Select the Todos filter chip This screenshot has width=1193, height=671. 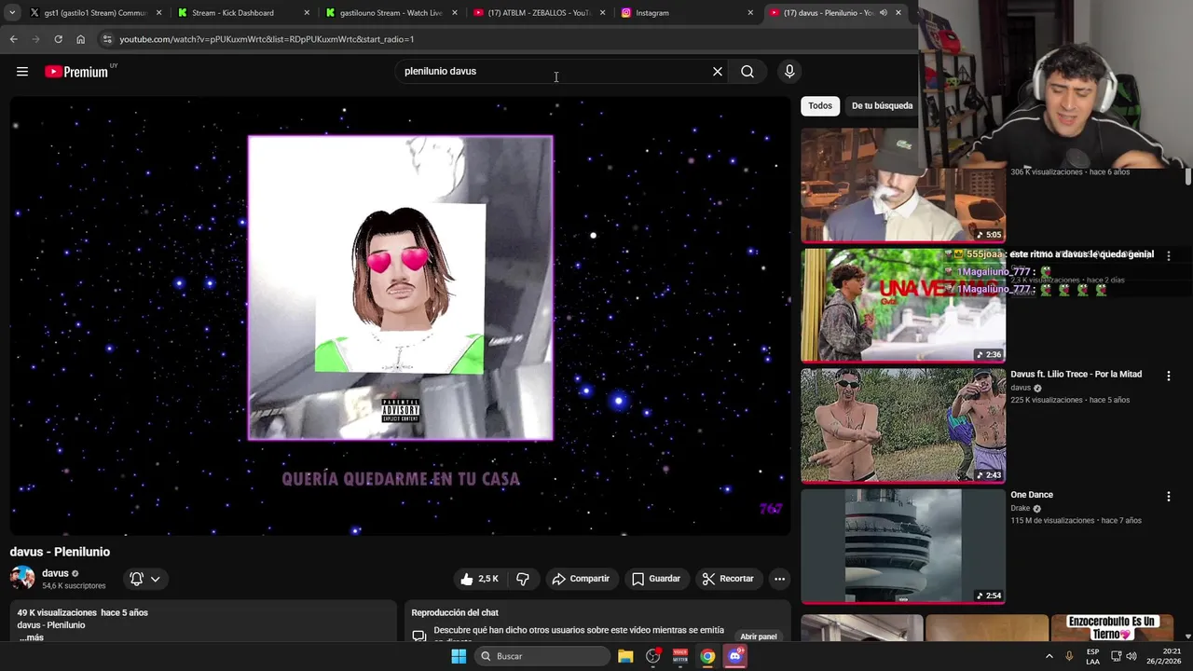820,106
